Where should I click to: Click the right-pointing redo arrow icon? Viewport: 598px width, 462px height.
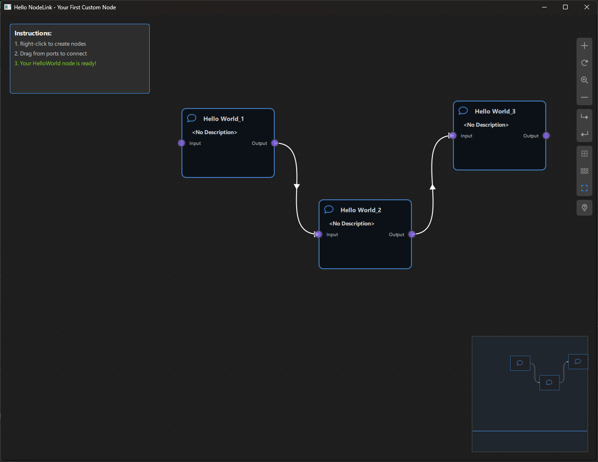point(584,117)
